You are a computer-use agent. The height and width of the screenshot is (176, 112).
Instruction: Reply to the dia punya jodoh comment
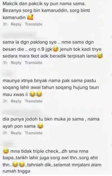pyautogui.click(x=16, y=133)
